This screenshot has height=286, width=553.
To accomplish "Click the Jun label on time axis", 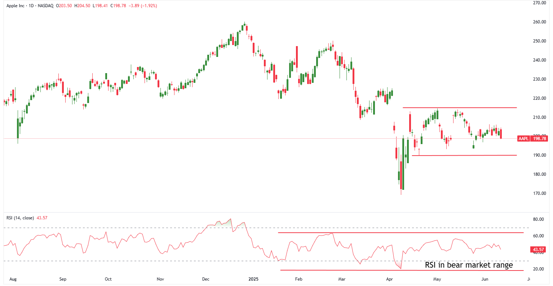I will coord(485,279).
